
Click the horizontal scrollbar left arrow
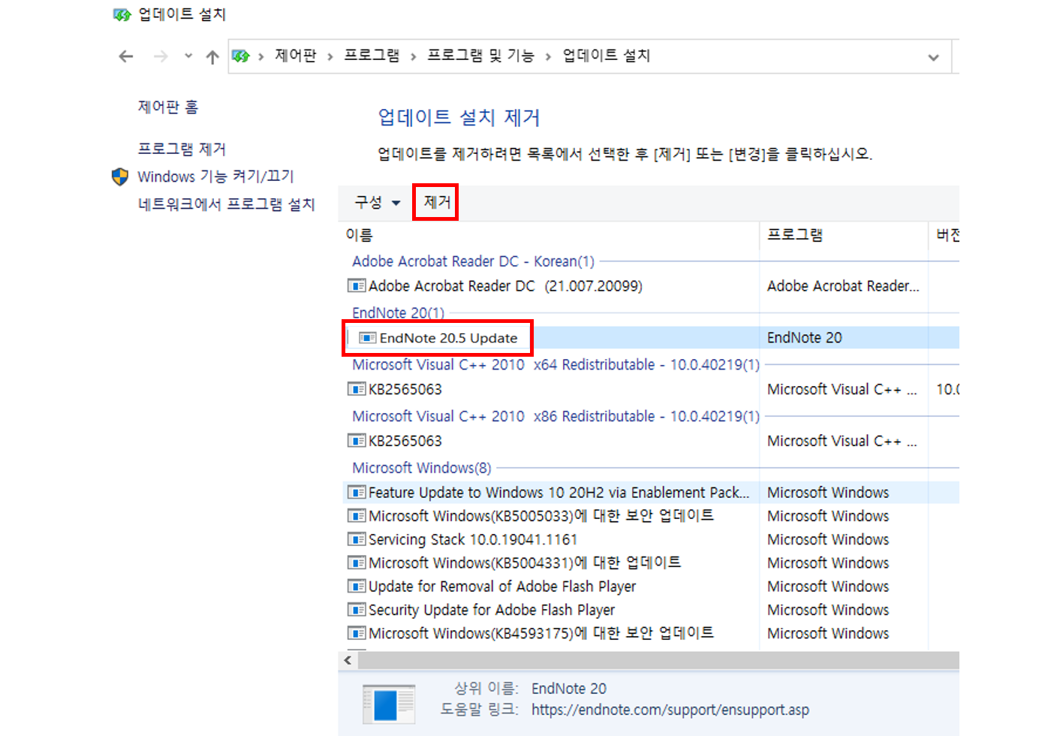tap(348, 660)
